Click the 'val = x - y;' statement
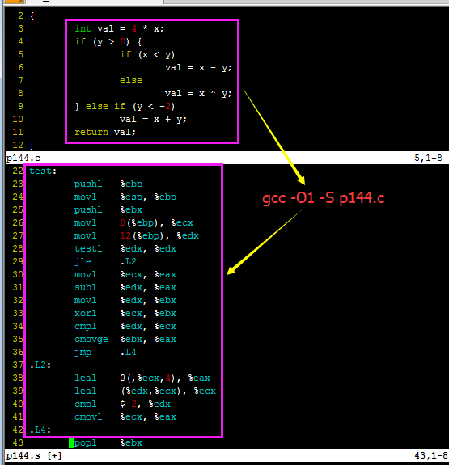Viewport: 449px width, 465px height. [x=198, y=68]
